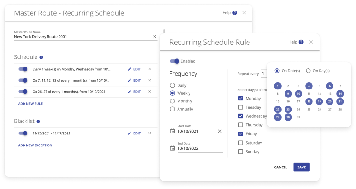This screenshot has height=189, width=356.
Task: Deselect date 18 in the date picker
Action: pyautogui.click(x=309, y=101)
